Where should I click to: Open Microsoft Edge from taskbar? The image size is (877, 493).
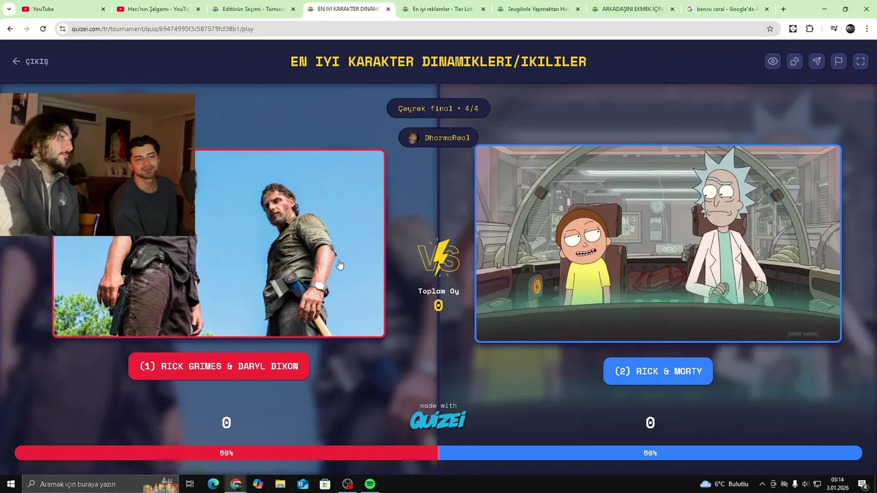tap(213, 484)
